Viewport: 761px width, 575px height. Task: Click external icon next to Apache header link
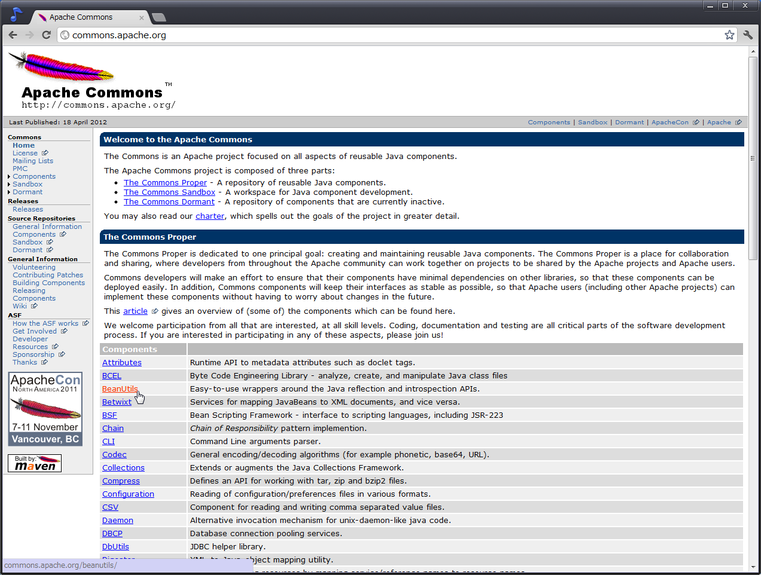738,123
